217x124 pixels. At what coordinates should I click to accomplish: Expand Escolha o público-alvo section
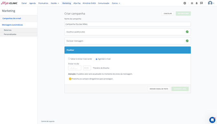click(128, 32)
